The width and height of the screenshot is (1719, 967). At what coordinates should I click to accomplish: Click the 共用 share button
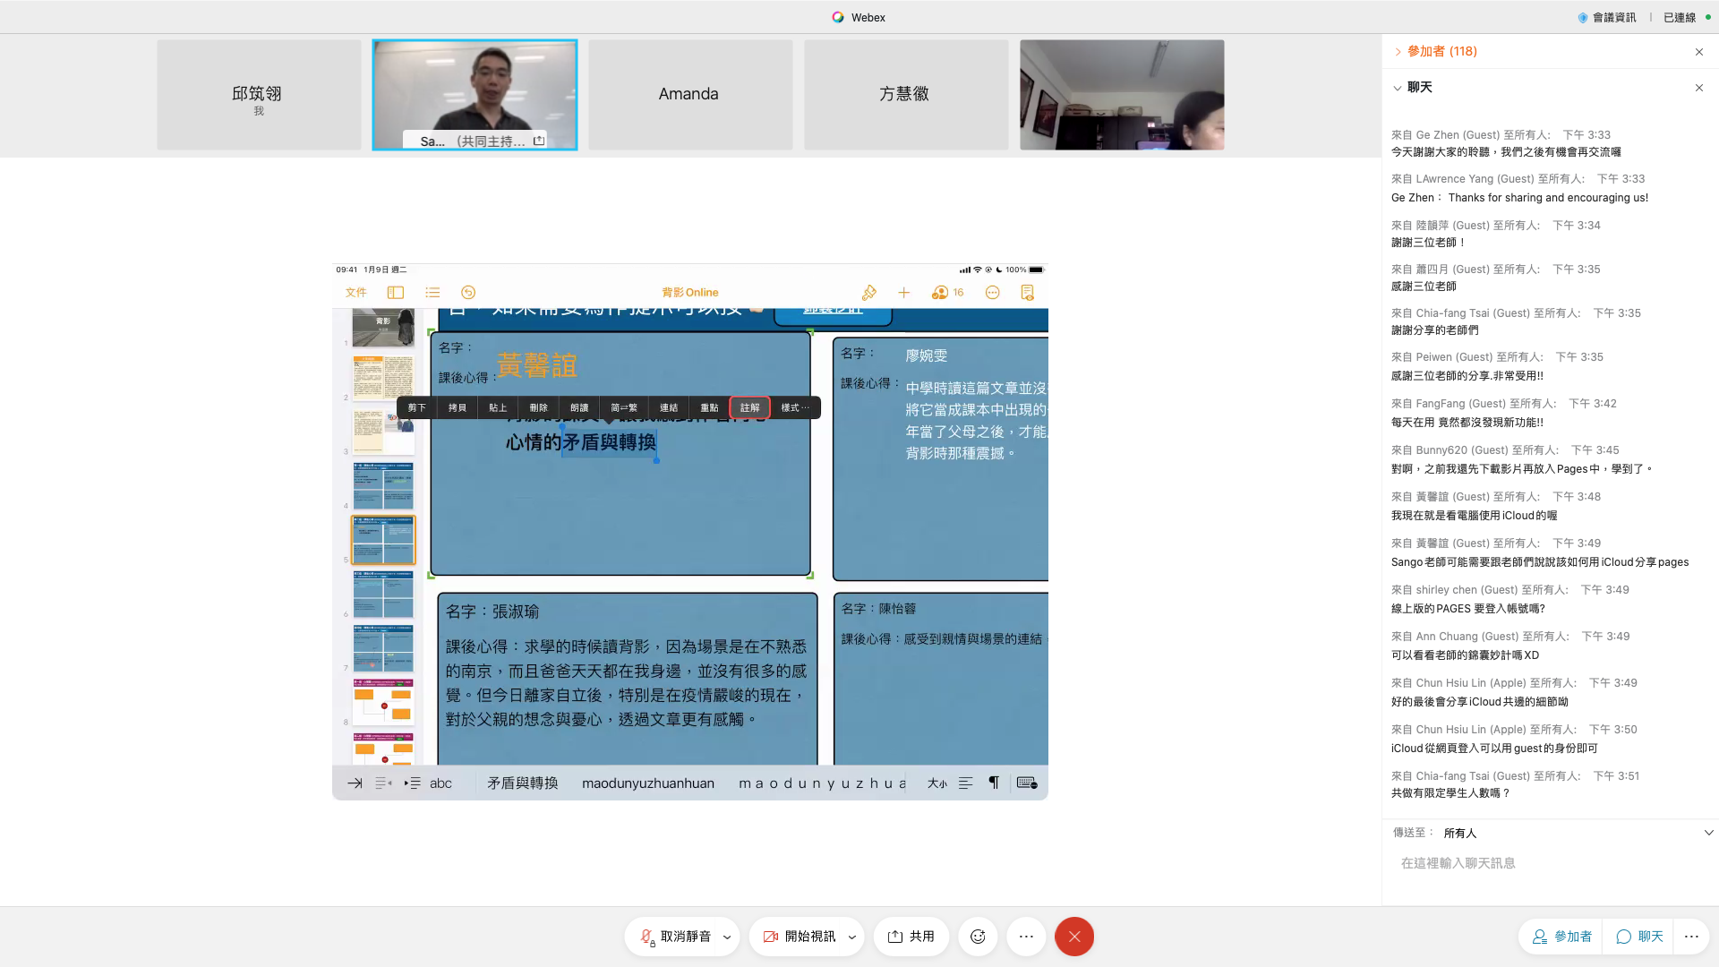911,937
